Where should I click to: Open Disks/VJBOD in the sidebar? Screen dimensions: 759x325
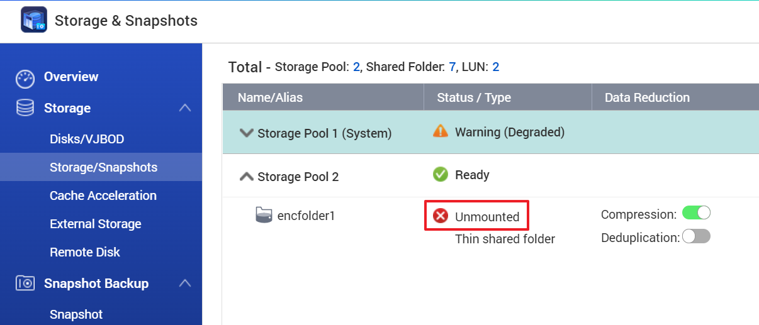[x=91, y=139]
